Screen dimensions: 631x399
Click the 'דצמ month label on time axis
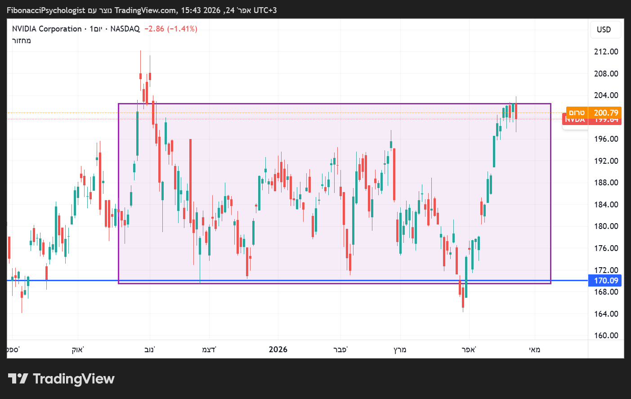209,350
